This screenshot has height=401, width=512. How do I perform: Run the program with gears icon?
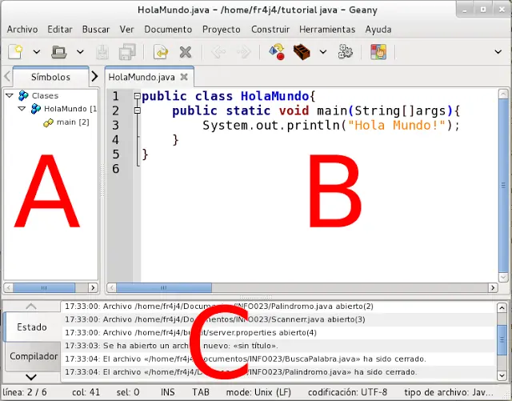[x=346, y=52]
